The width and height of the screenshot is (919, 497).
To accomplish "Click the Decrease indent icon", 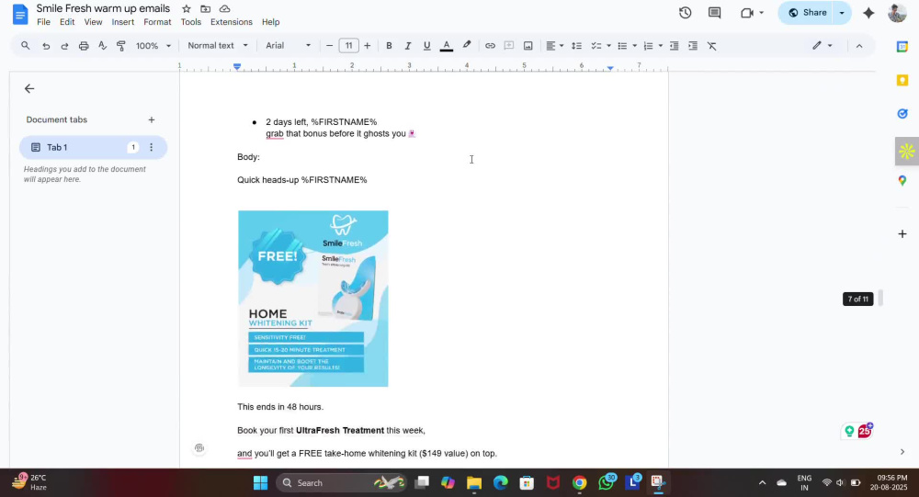I will tap(674, 46).
